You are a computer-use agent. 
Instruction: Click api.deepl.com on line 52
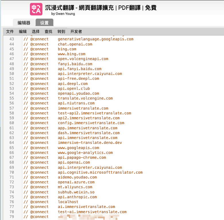[73, 84]
